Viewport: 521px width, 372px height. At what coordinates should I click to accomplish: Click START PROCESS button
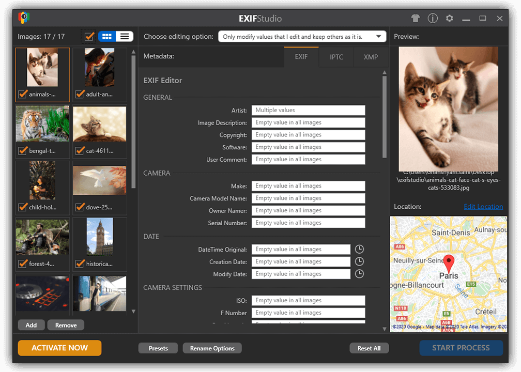tap(461, 348)
